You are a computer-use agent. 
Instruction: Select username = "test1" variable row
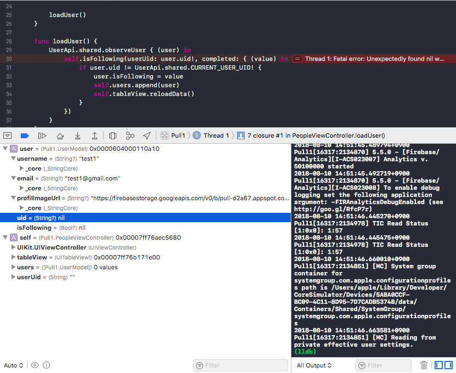pyautogui.click(x=145, y=159)
